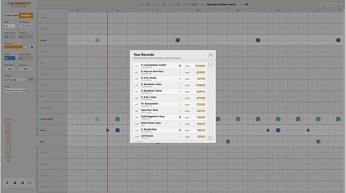Mute audio via the speaker icon beside Volume
346x193 pixels.
[32, 47]
